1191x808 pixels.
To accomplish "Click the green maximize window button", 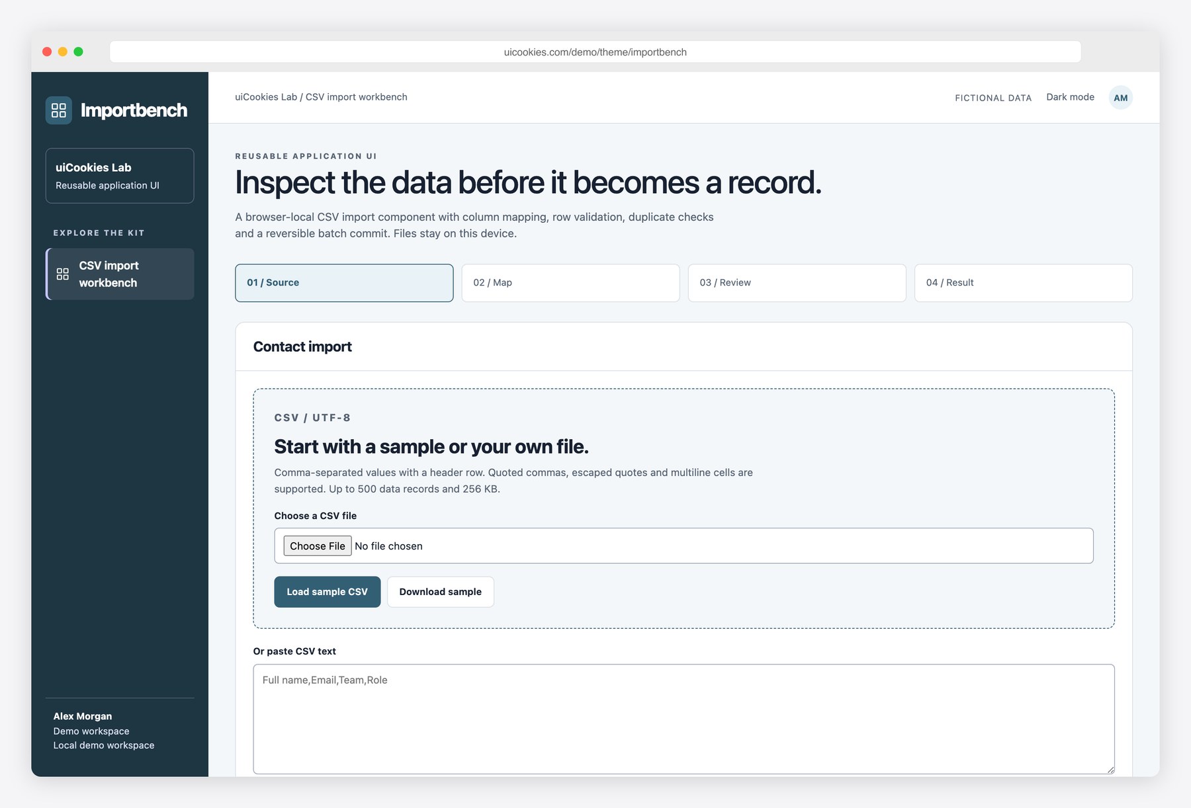I will [x=78, y=52].
